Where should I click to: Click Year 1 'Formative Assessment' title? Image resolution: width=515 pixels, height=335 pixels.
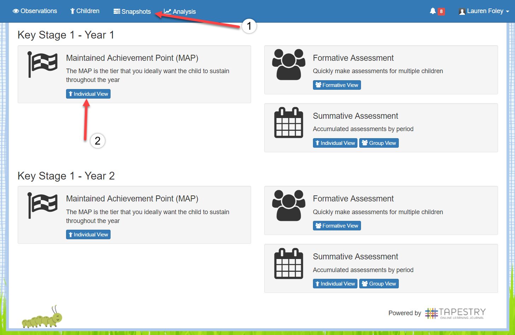tap(353, 58)
